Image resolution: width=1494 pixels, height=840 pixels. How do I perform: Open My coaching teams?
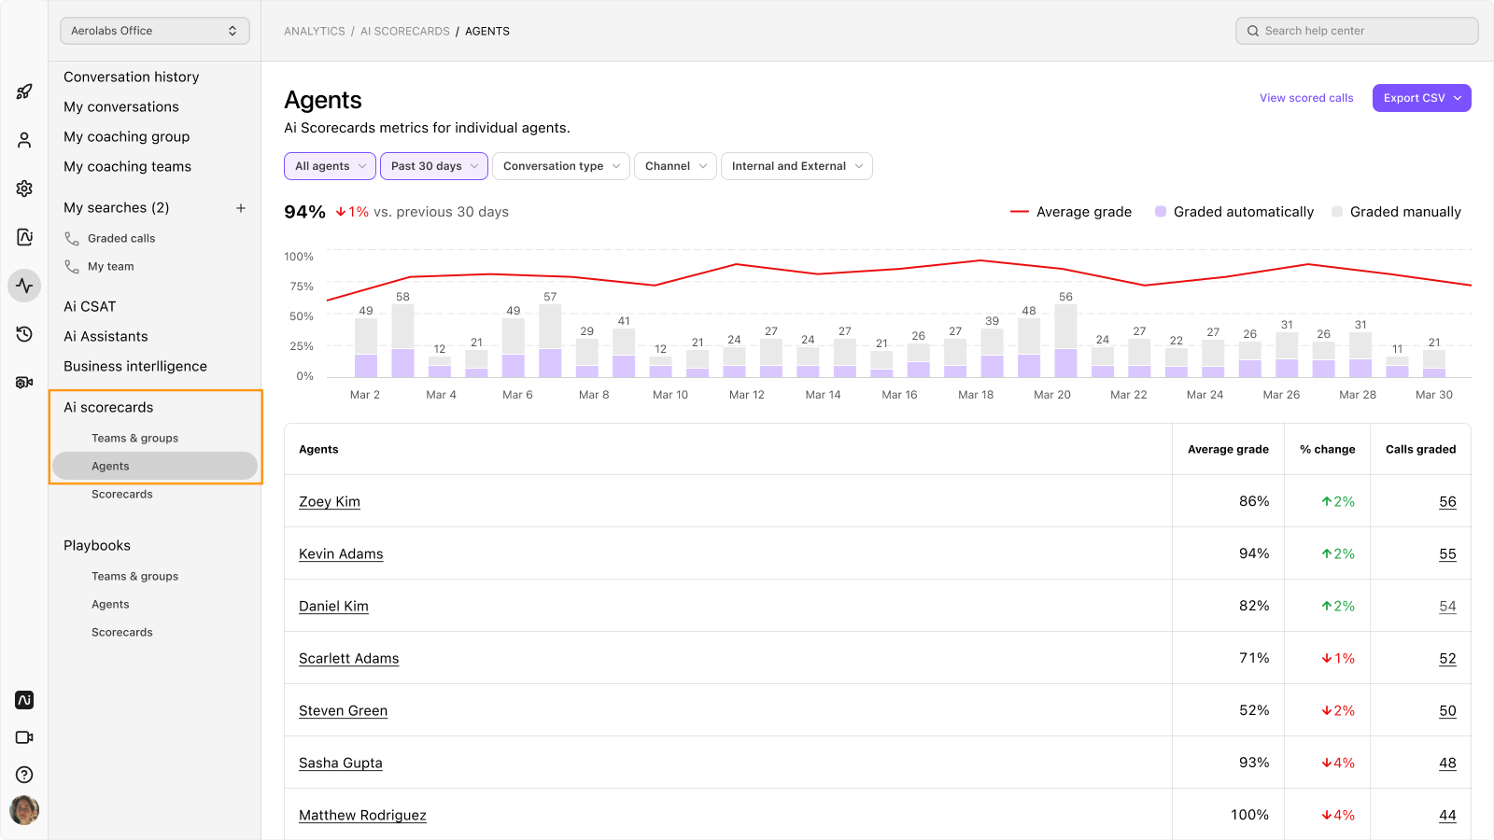128,167
